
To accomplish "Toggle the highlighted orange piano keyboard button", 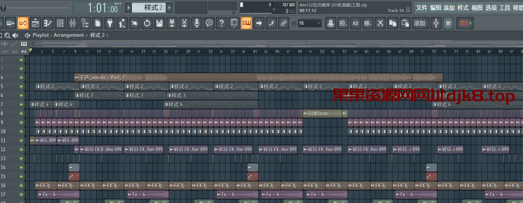I will [x=246, y=23].
